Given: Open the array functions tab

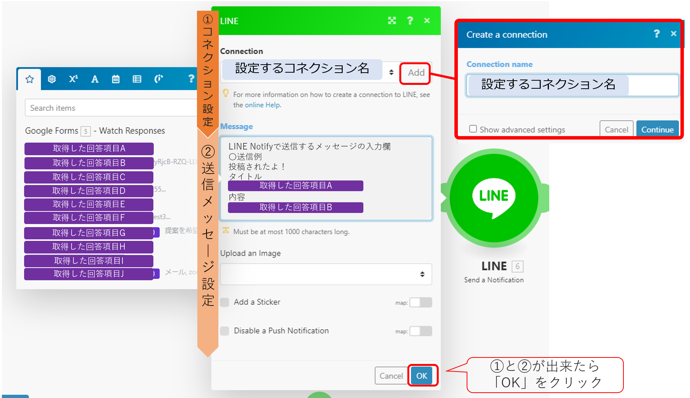Looking at the screenshot, I should click(137, 79).
